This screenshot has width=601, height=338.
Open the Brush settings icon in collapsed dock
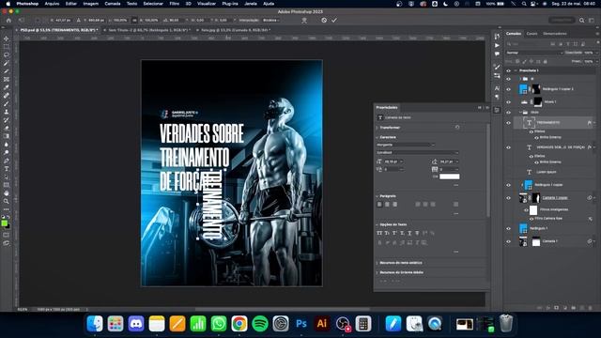click(497, 68)
